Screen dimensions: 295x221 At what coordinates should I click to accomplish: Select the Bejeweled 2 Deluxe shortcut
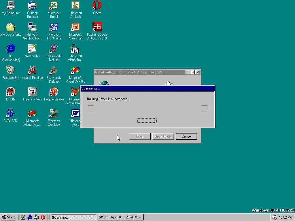[54, 53]
